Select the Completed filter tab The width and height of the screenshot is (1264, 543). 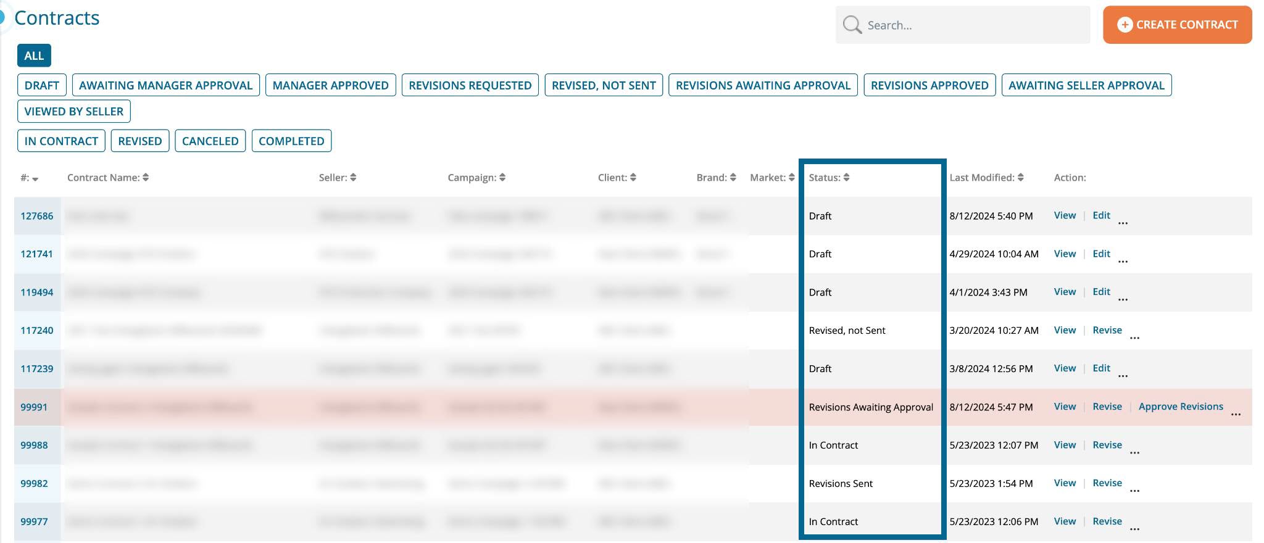pyautogui.click(x=291, y=141)
